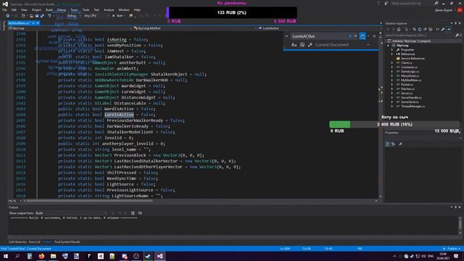
Task: Click the Undo toolbar icon
Action: click(x=49, y=16)
